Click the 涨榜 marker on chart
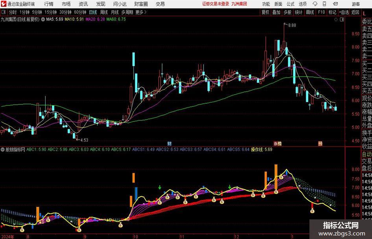The height and width of the screenshot is (239, 372). pyautogui.click(x=278, y=143)
